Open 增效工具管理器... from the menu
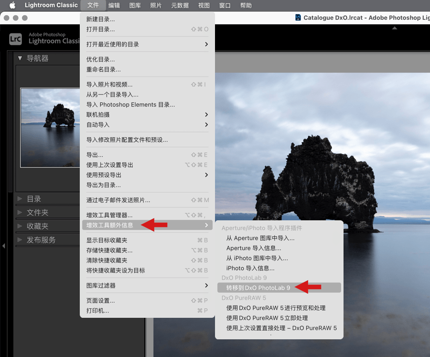 (x=147, y=215)
